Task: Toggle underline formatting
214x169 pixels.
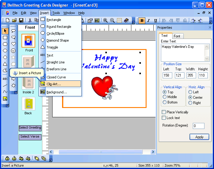Action: click(156, 21)
